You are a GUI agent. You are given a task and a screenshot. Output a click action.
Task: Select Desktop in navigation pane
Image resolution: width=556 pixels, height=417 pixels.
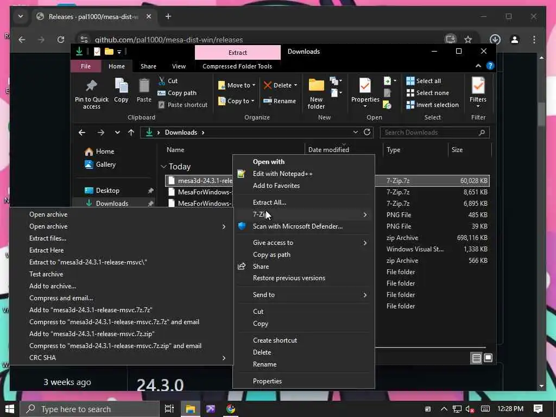[102, 191]
